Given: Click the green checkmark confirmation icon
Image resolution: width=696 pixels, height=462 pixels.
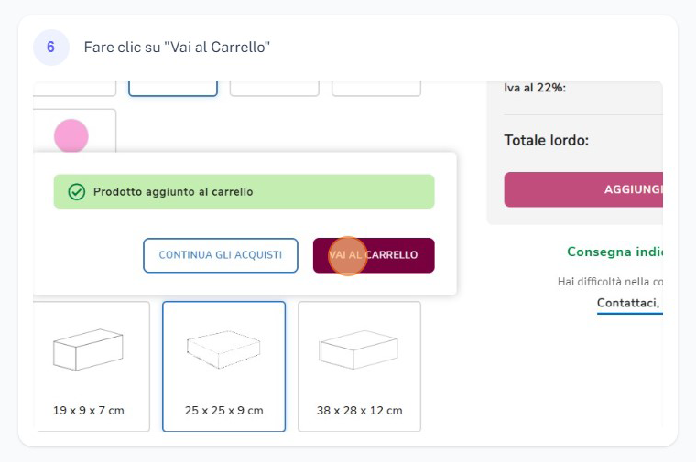Looking at the screenshot, I should tap(76, 192).
